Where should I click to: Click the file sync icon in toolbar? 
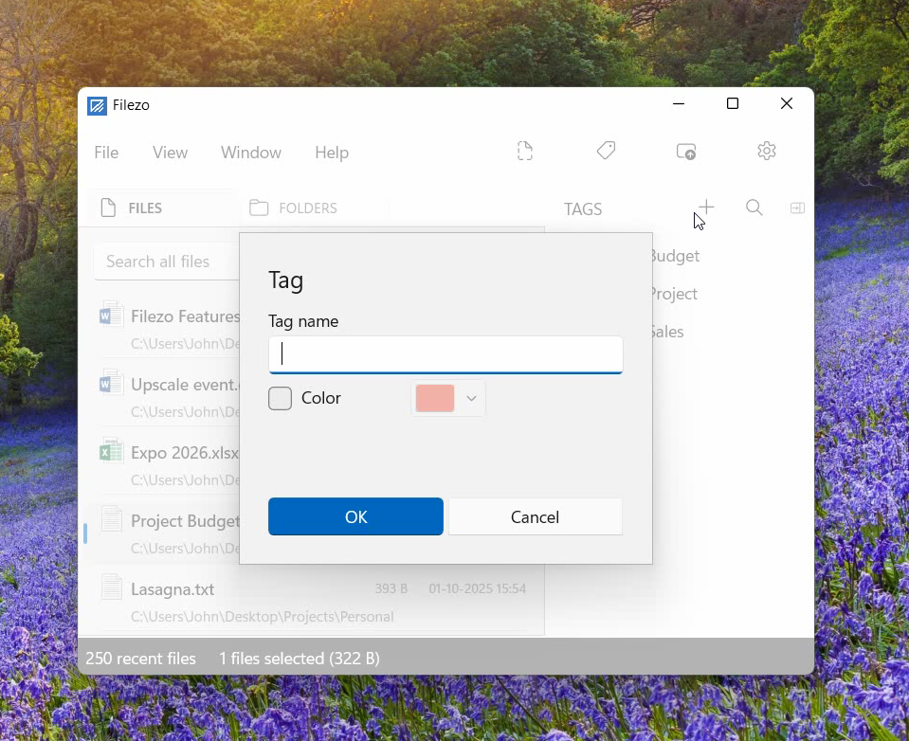pyautogui.click(x=525, y=152)
